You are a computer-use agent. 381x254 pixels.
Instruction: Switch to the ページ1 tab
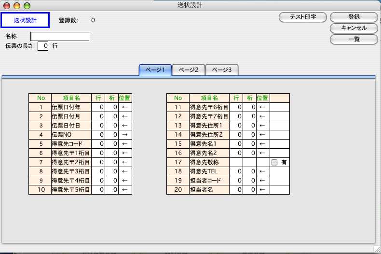tap(155, 70)
